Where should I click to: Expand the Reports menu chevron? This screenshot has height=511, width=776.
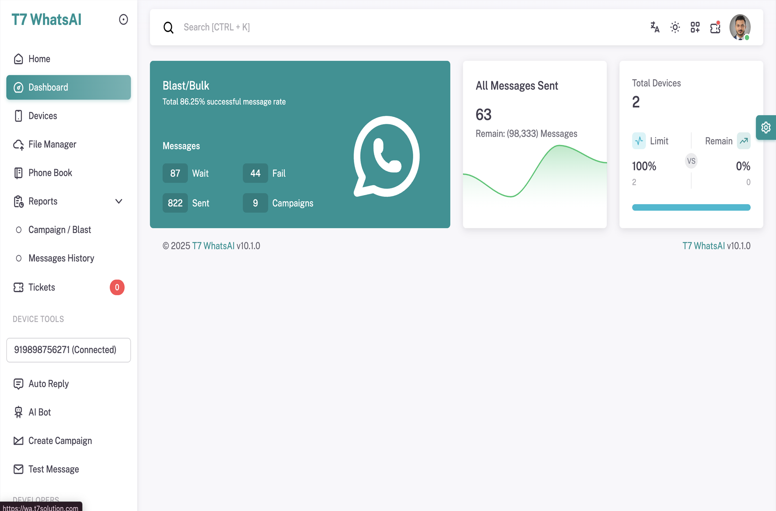pos(119,201)
